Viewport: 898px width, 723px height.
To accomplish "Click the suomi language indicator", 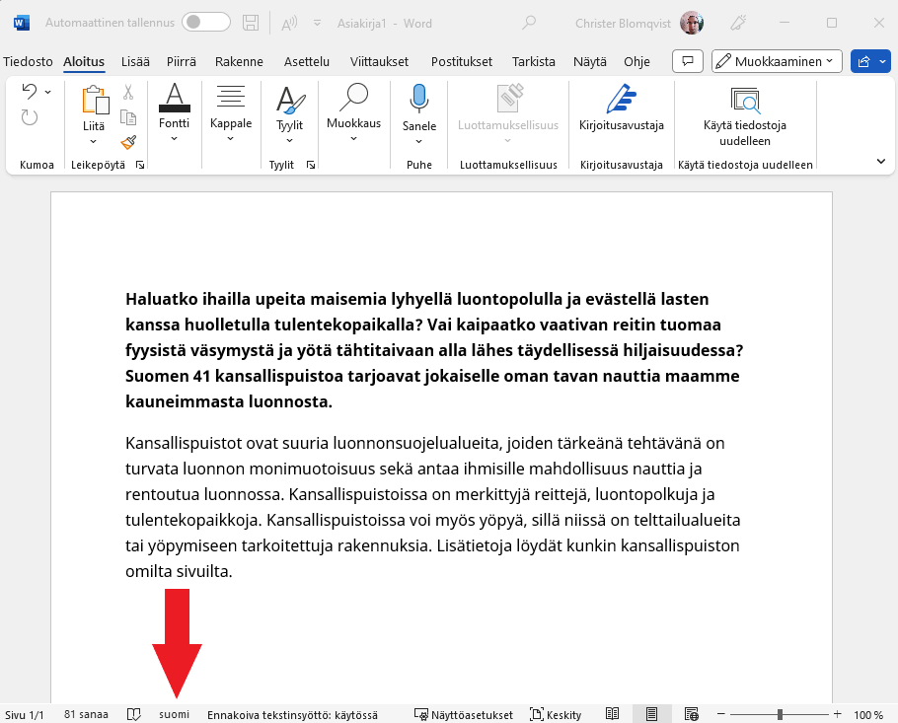I will pyautogui.click(x=174, y=714).
